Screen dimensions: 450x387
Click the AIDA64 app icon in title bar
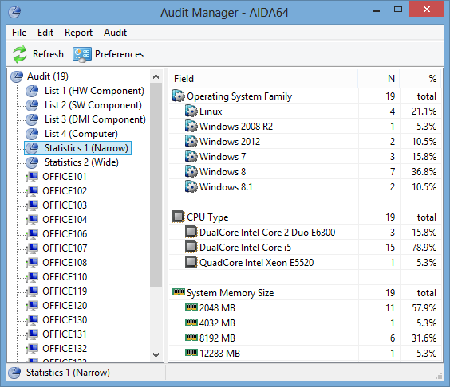(x=14, y=12)
